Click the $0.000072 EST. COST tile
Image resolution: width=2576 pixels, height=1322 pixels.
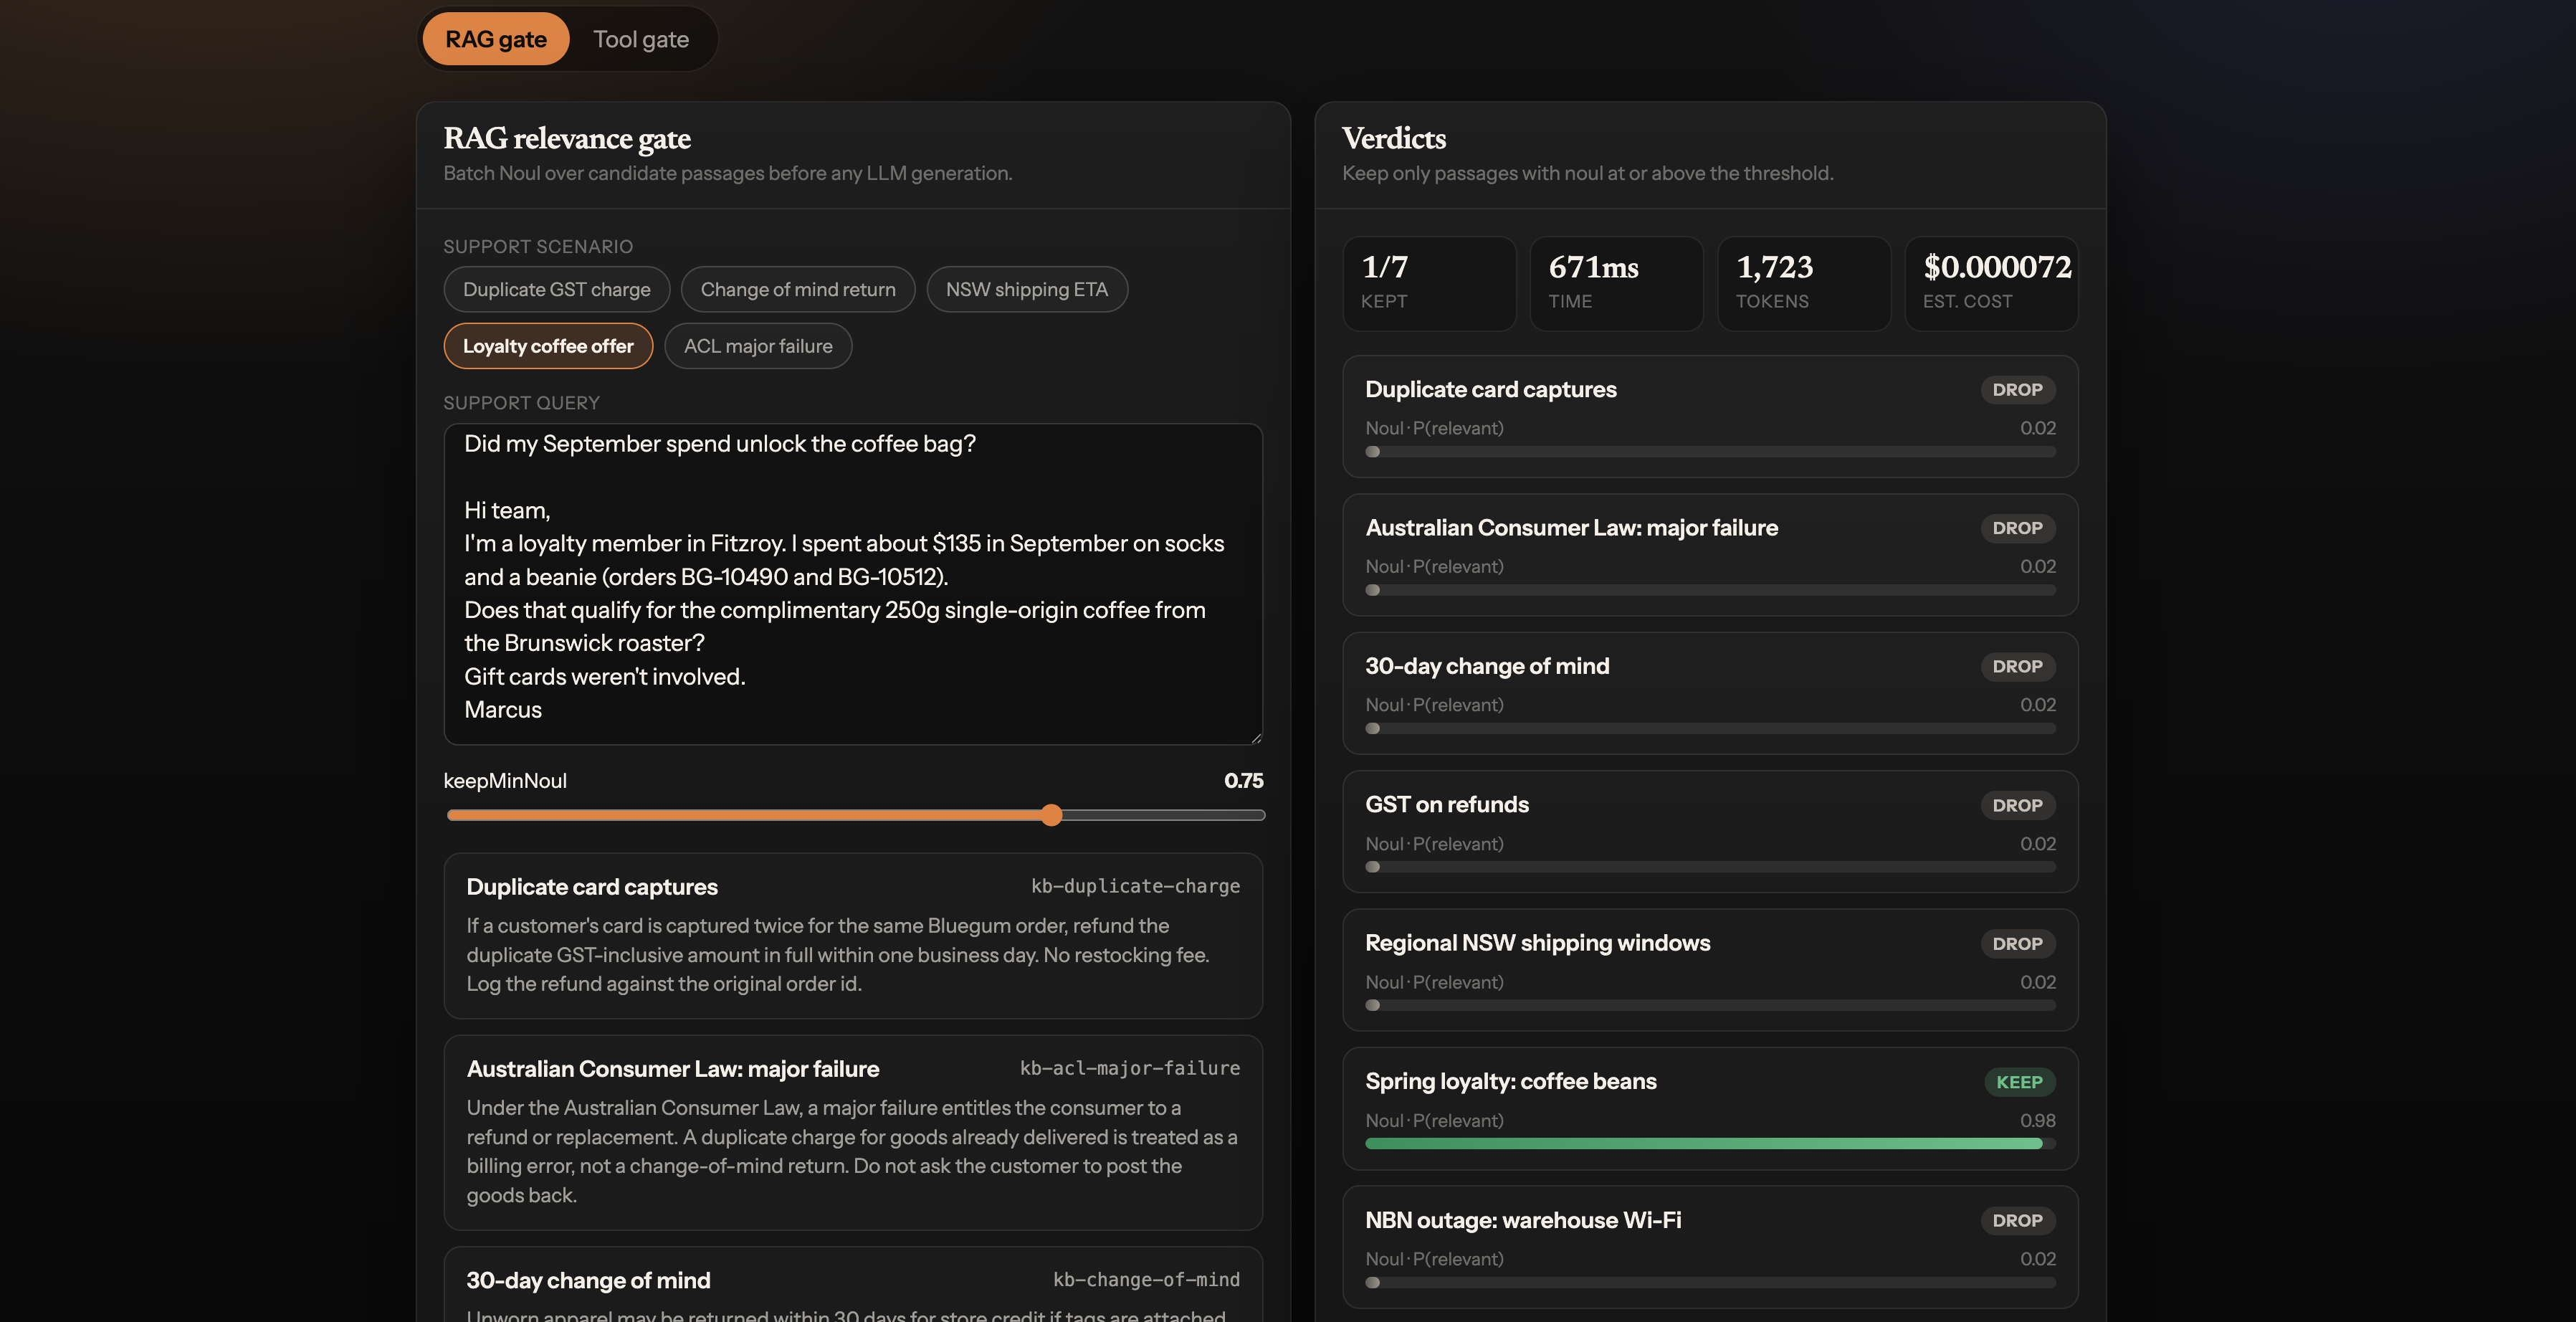(1991, 283)
